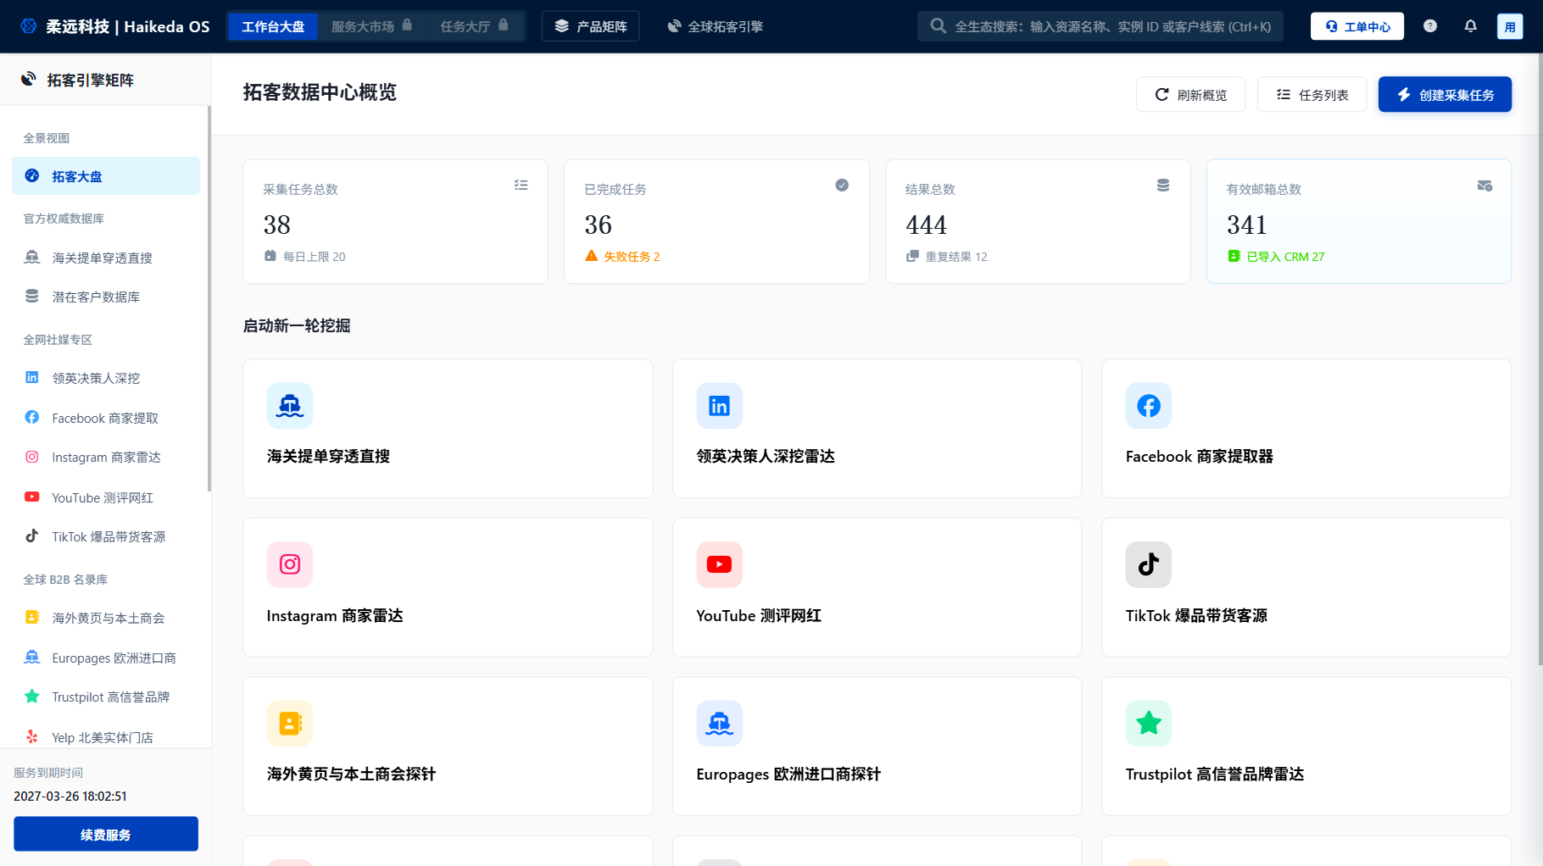1543x866 pixels.
Task: Click the Instagram icon in sidebar
Action: (32, 457)
